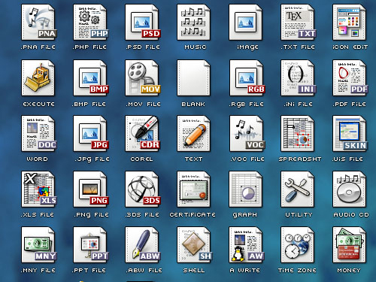Viewport: 376px width, 282px height.
Task: Click the 'A WRITE' label text
Action: [x=245, y=271]
